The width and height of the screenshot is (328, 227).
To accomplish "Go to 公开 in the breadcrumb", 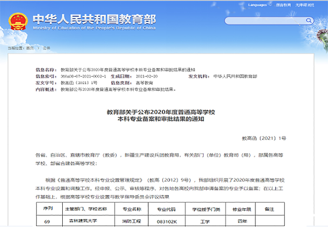I will click(46, 48).
